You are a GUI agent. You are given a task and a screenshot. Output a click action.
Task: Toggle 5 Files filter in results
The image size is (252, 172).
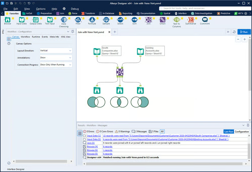tap(153, 132)
